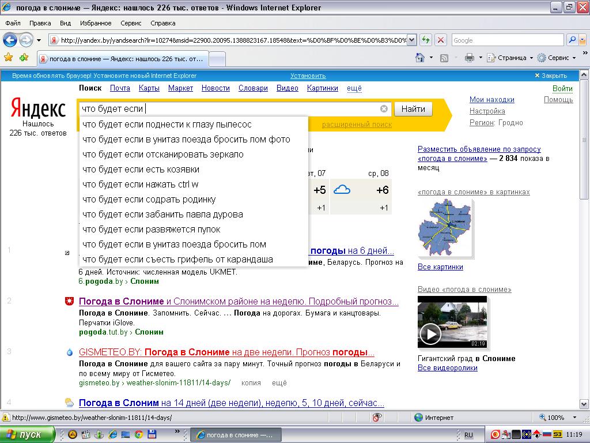590x443 pixels.
Task: Expand the Print dropdown arrow
Action: click(x=481, y=58)
